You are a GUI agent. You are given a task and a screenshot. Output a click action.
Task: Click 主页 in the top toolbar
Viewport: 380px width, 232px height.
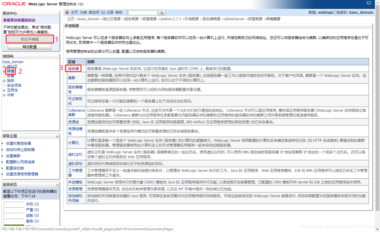click(74, 13)
